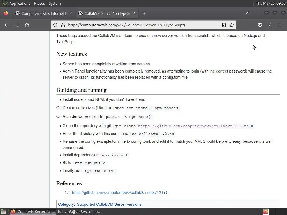Open the extensions puzzle icon
This screenshot has width=287, height=215.
[x=270, y=25]
